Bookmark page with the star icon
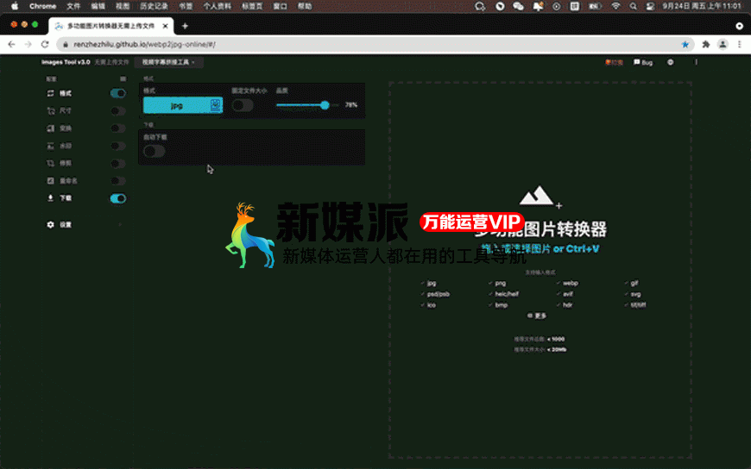This screenshot has height=469, width=751. [x=685, y=45]
